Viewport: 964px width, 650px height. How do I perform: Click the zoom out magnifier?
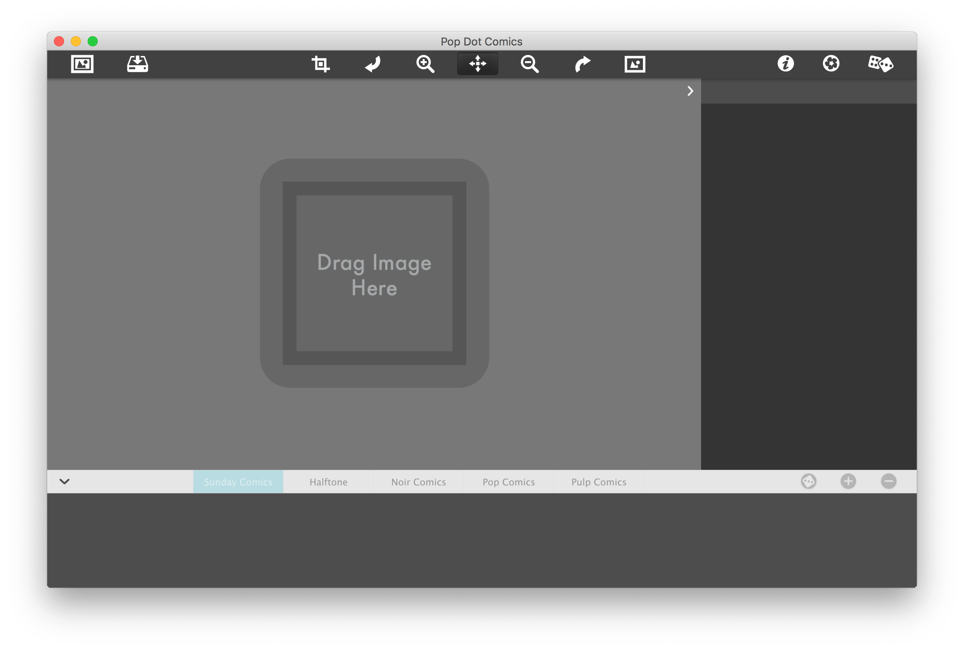530,64
